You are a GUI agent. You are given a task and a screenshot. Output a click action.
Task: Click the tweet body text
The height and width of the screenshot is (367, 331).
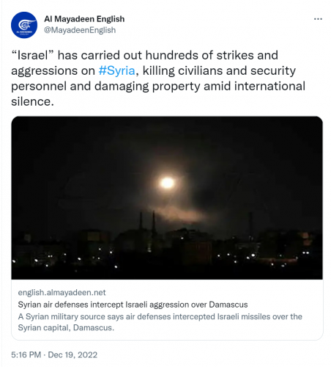click(158, 79)
